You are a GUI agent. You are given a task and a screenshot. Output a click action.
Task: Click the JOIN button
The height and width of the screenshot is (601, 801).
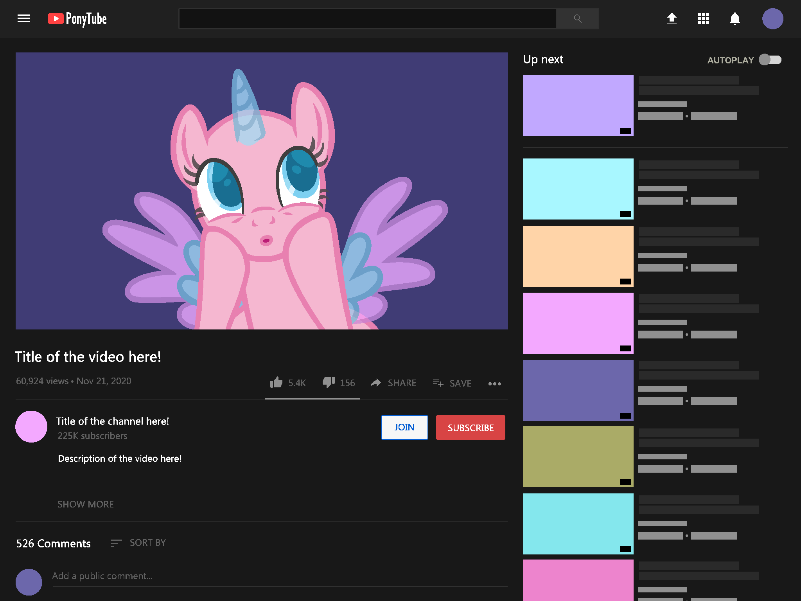tap(404, 427)
